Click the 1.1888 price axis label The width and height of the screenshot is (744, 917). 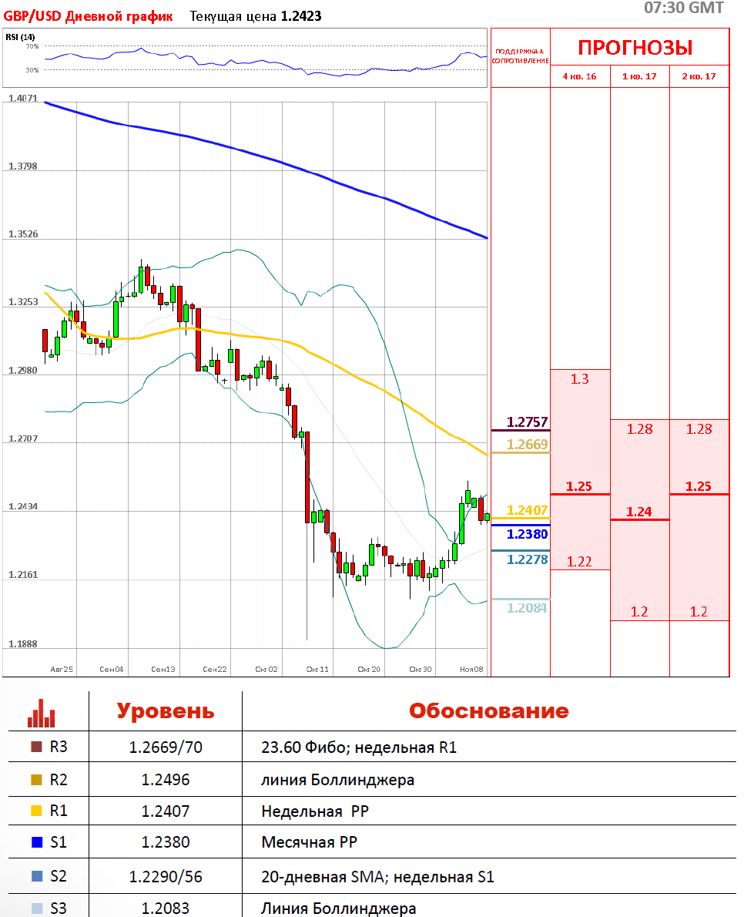point(23,644)
